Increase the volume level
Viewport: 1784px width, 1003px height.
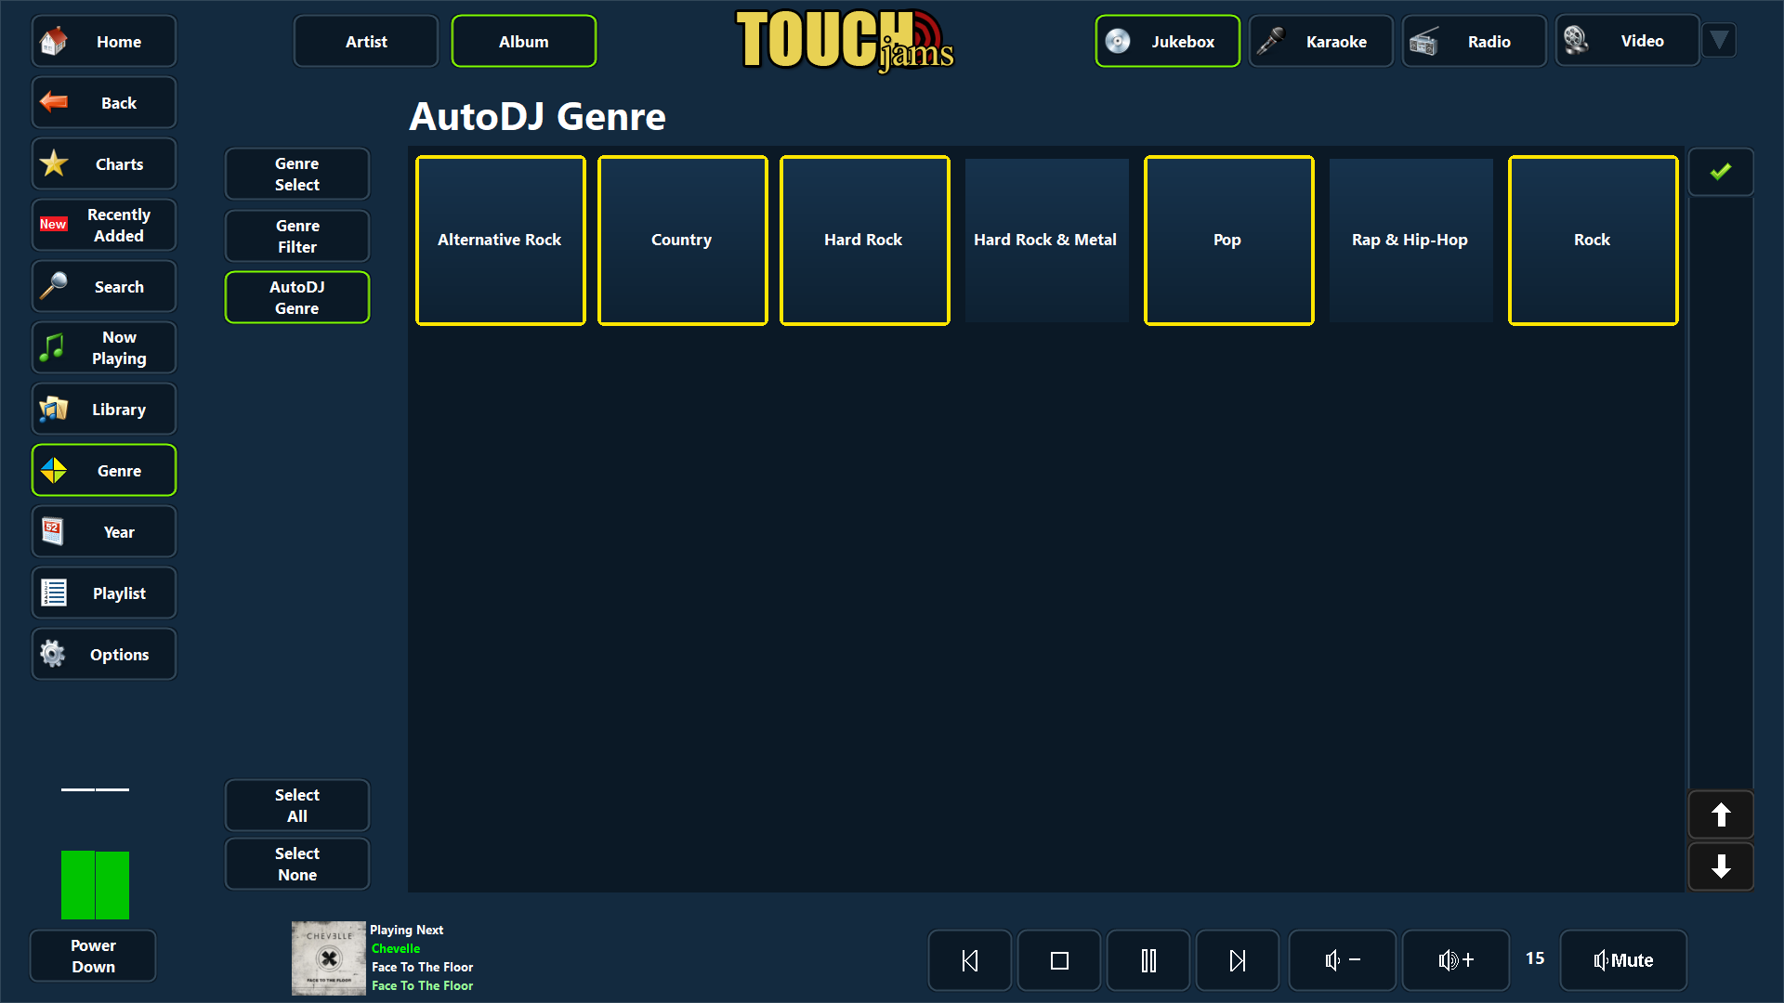1455,959
